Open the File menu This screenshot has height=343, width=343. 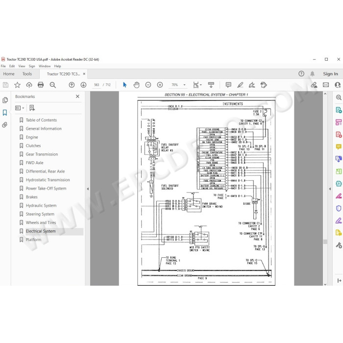pyautogui.click(x=3, y=66)
